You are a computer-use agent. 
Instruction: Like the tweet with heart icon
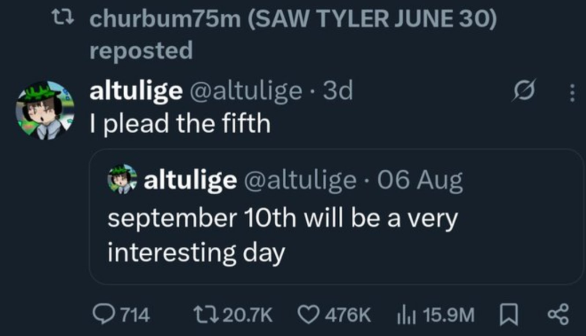point(308,314)
